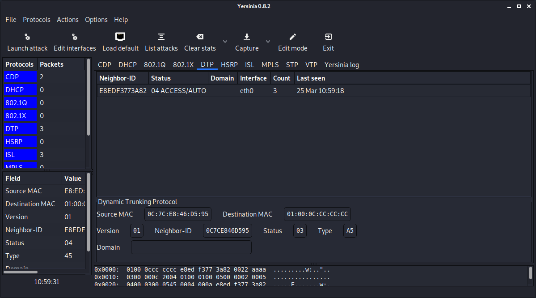The height and width of the screenshot is (298, 536).
Task: Select the HSRP row in Protocols list
Action: tap(44, 142)
